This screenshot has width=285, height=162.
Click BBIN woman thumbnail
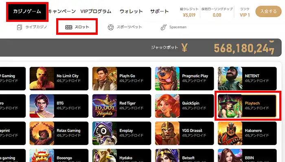click(230, 156)
